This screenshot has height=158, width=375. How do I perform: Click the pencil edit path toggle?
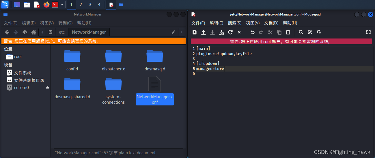click(x=173, y=32)
